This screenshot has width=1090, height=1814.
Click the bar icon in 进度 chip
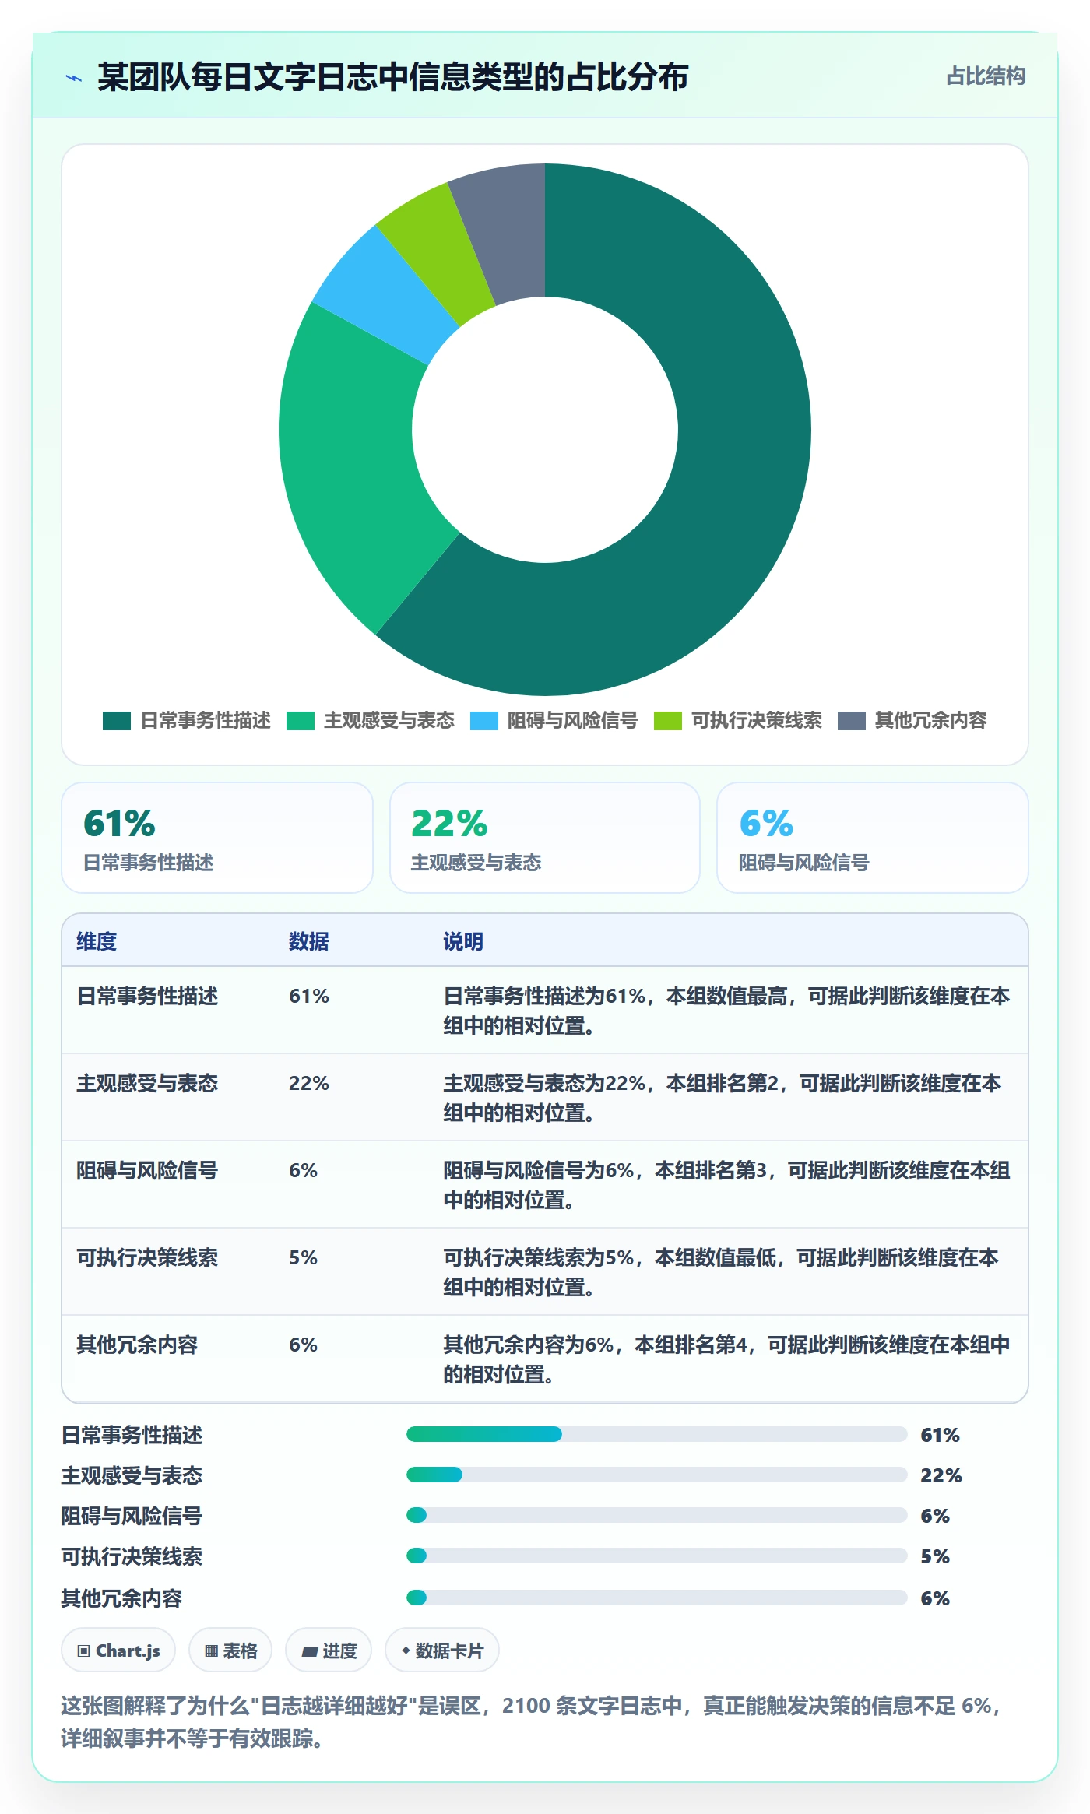pos(310,1651)
